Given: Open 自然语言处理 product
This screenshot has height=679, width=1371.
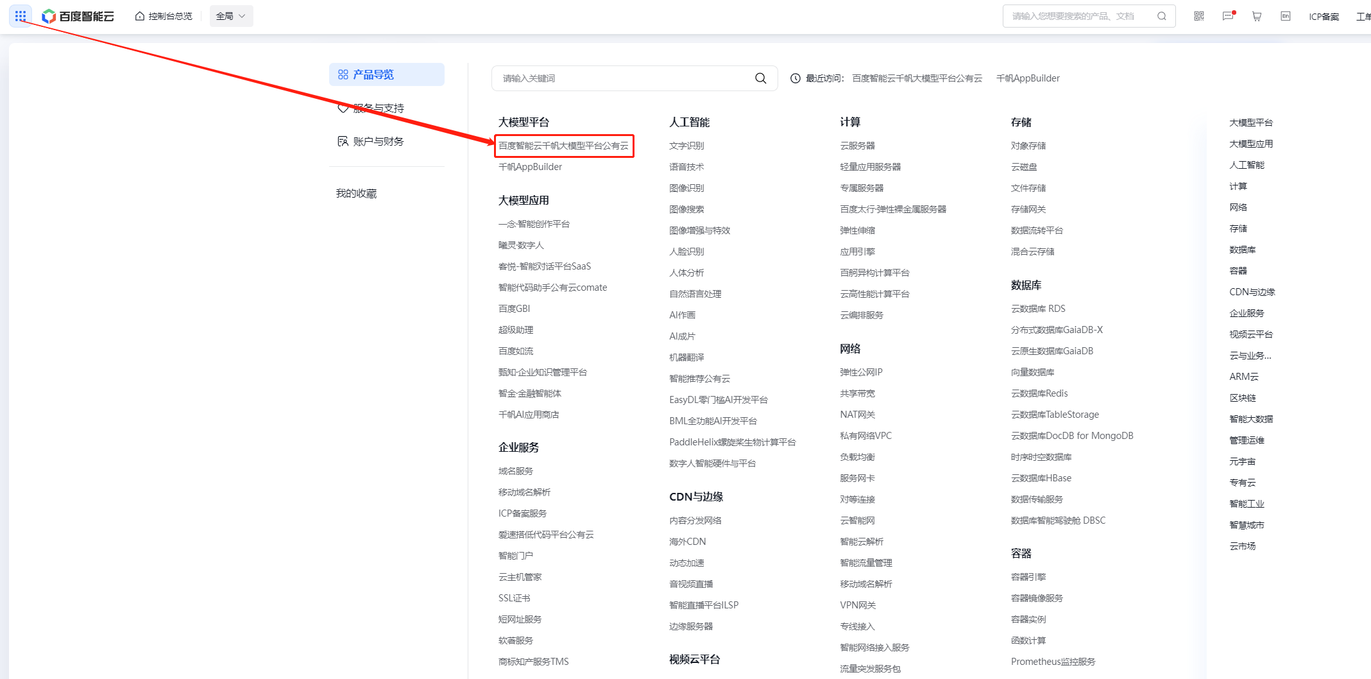Looking at the screenshot, I should [x=695, y=294].
